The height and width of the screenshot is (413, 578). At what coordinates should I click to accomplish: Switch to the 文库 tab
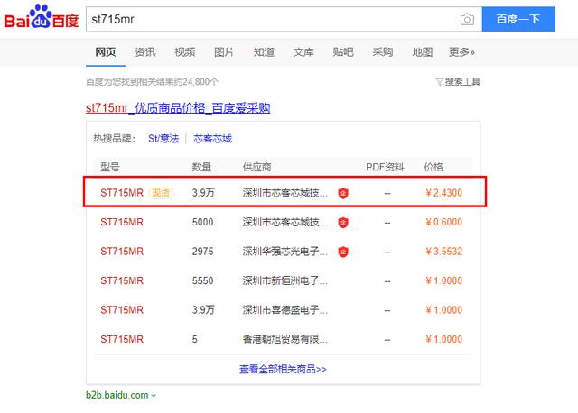pyautogui.click(x=303, y=52)
